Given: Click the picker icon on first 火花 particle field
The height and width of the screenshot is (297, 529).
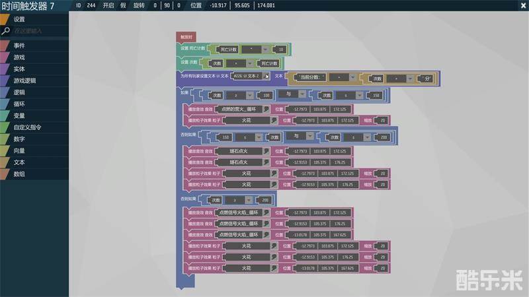Looking at the screenshot, I should (x=274, y=121).
